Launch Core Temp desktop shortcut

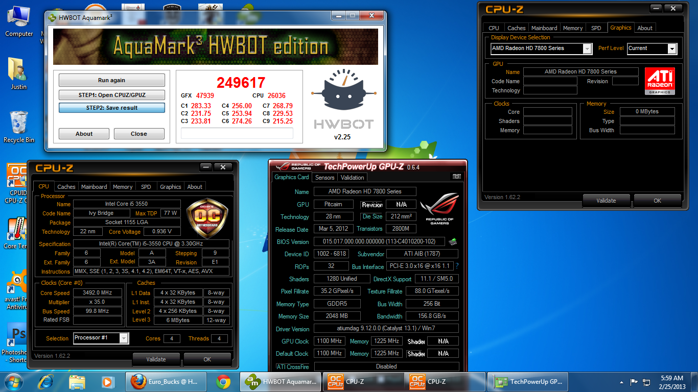[x=17, y=233]
